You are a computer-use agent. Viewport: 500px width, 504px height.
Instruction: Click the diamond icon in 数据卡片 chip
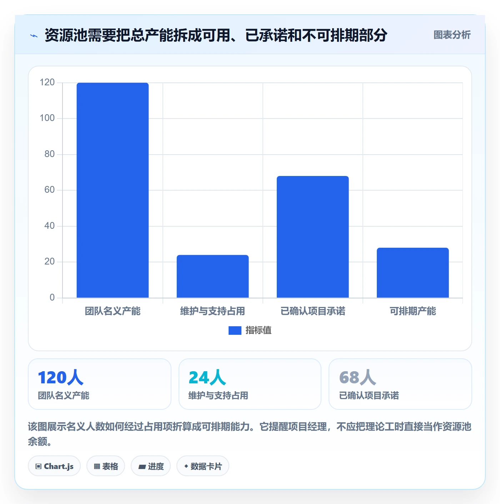point(186,466)
